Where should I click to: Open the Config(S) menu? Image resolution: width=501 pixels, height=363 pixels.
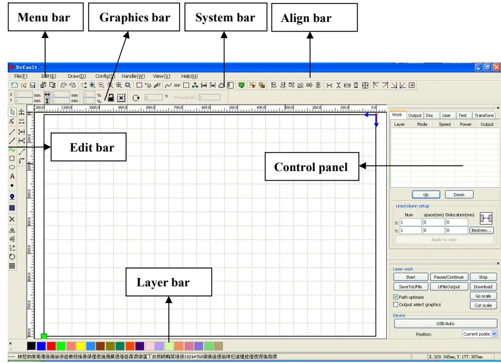105,76
